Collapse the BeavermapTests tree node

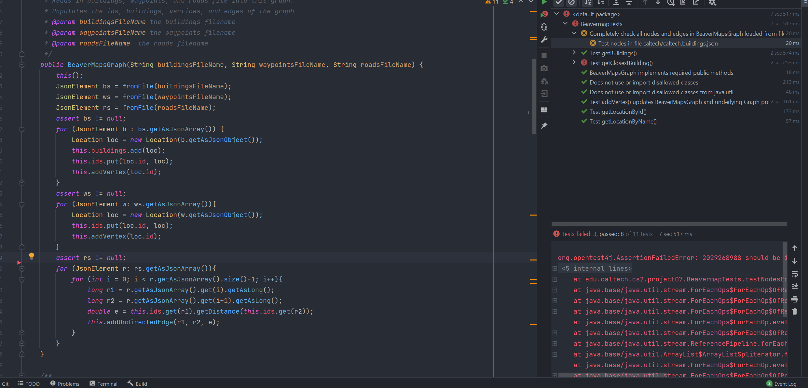point(565,24)
